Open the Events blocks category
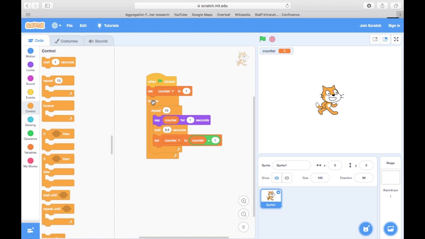Screen dimensions: 425x239 tap(31, 94)
